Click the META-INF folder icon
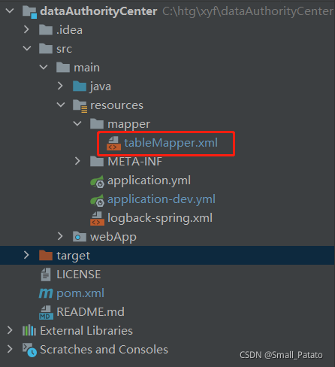The height and width of the screenshot is (367, 335). click(x=97, y=161)
